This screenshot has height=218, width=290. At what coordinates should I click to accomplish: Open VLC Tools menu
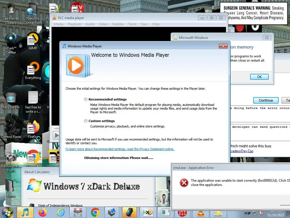tap(132, 24)
